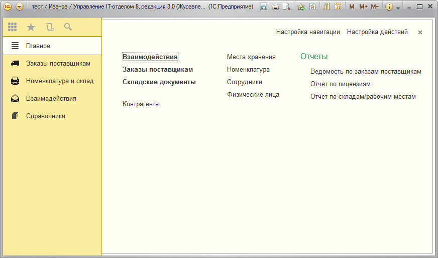Open the Calculator icon
The width and height of the screenshot is (438, 258).
click(x=326, y=7)
